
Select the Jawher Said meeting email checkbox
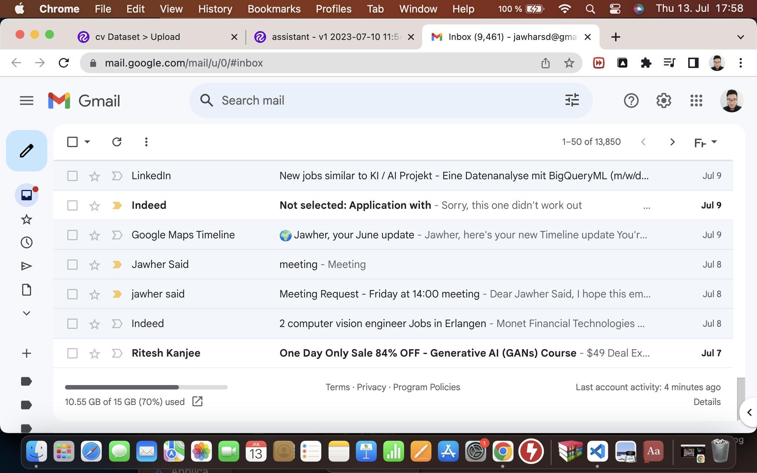[72, 265]
